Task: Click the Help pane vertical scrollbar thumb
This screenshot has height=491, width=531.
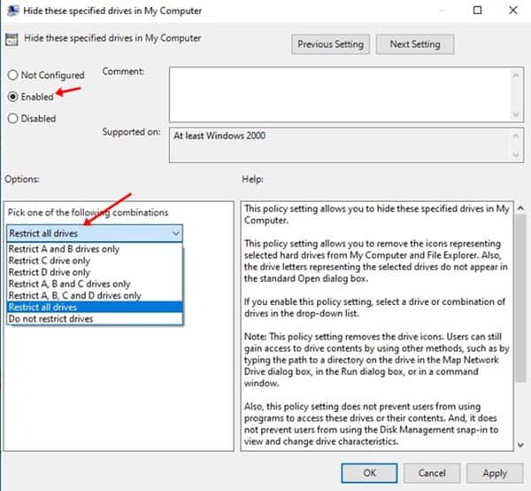Action: [520, 299]
